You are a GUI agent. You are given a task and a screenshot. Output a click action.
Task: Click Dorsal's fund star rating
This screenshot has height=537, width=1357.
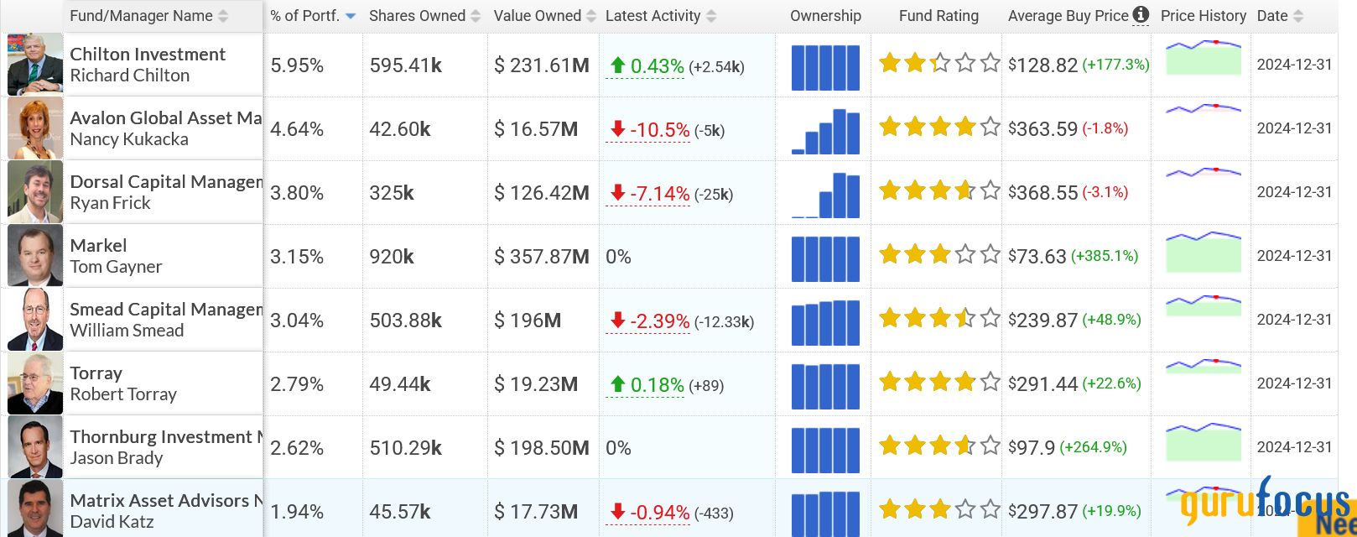pyautogui.click(x=939, y=190)
